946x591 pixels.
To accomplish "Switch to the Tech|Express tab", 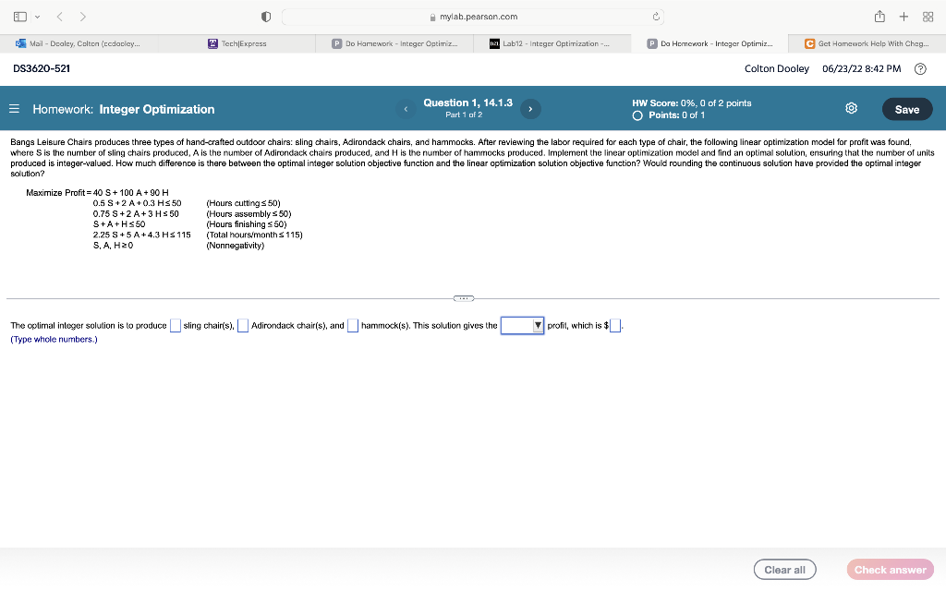I will (236, 43).
